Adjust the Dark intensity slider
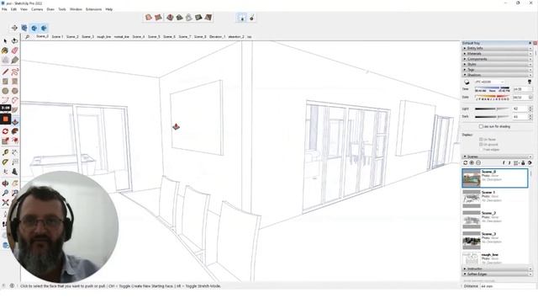 click(x=492, y=117)
